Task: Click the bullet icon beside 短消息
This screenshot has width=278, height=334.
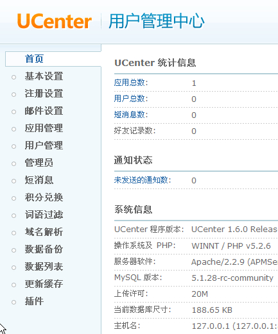Action: [x=13, y=181]
